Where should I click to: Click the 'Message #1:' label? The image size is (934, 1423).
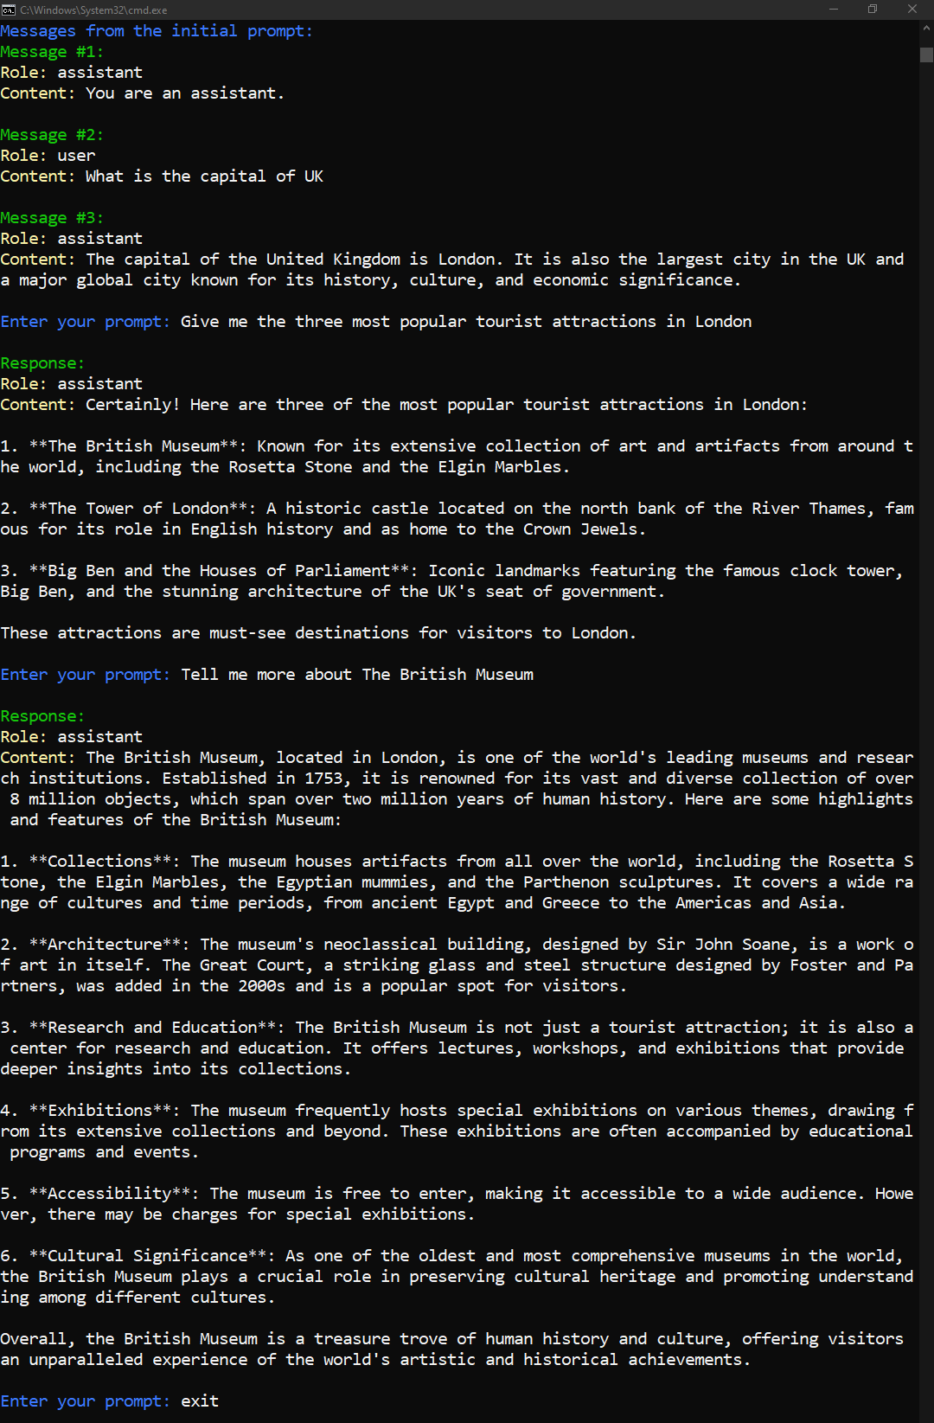point(52,52)
